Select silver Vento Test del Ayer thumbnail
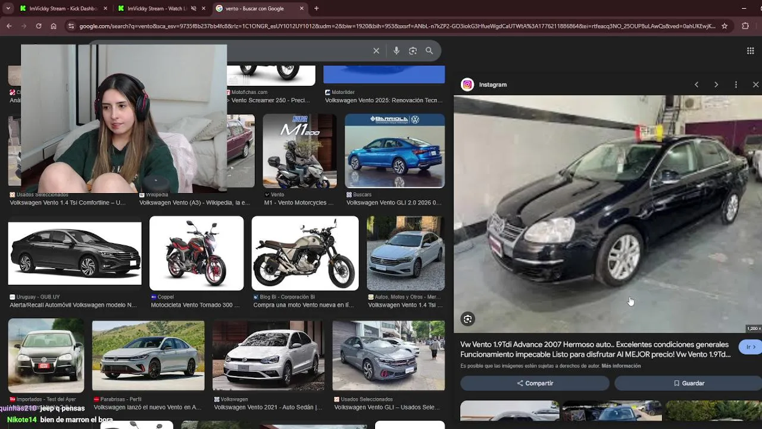The height and width of the screenshot is (429, 762). [46, 356]
